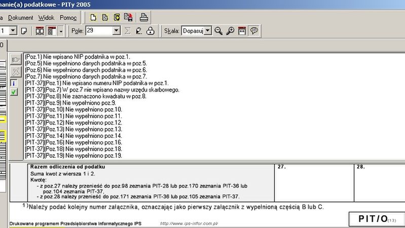Select message '(Poz.7) Nie wypełniono danych podatnika'
Image resolution: width=405 pixels, height=228 pixels.
click(x=86, y=77)
